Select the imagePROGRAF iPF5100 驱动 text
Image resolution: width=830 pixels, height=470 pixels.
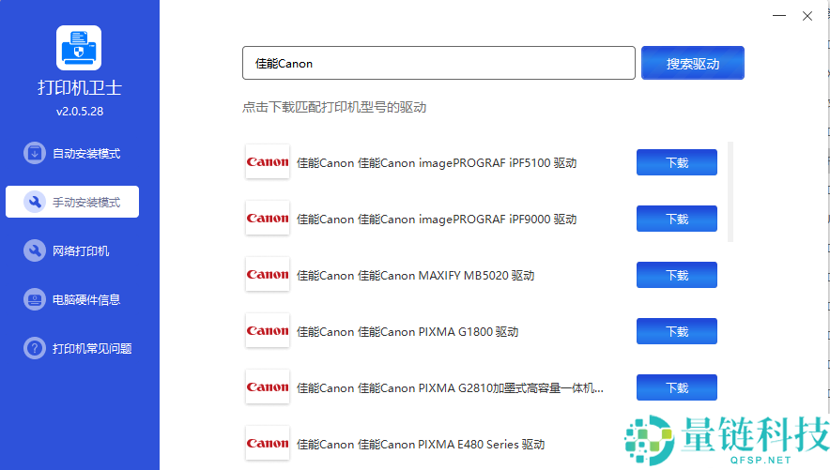click(x=437, y=163)
